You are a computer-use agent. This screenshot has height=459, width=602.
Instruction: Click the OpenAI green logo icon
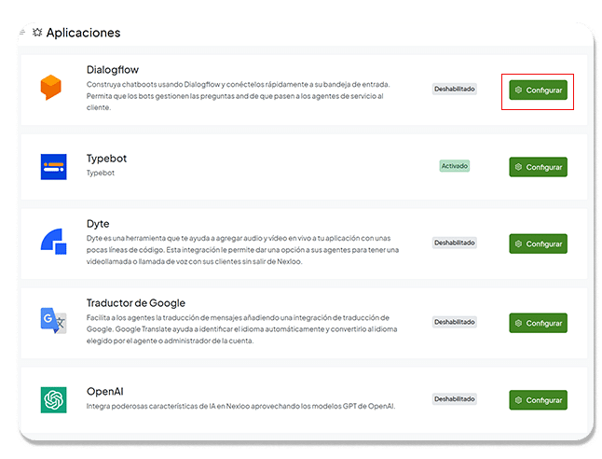point(54,400)
